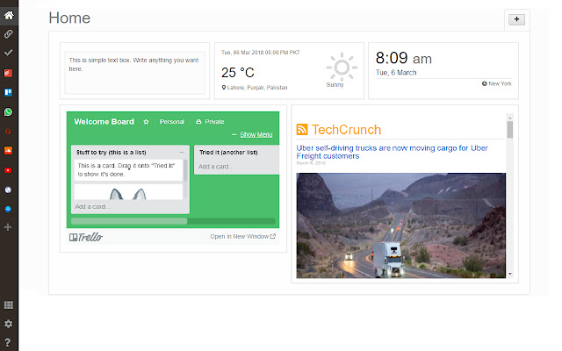Click the Home page heading

click(69, 18)
